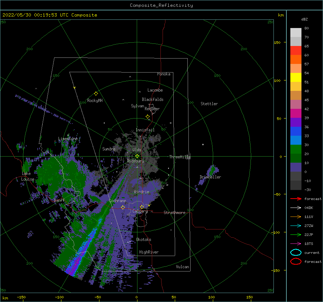323x302 pixels.
Task: Click the Limestone label
Action: [68, 139]
